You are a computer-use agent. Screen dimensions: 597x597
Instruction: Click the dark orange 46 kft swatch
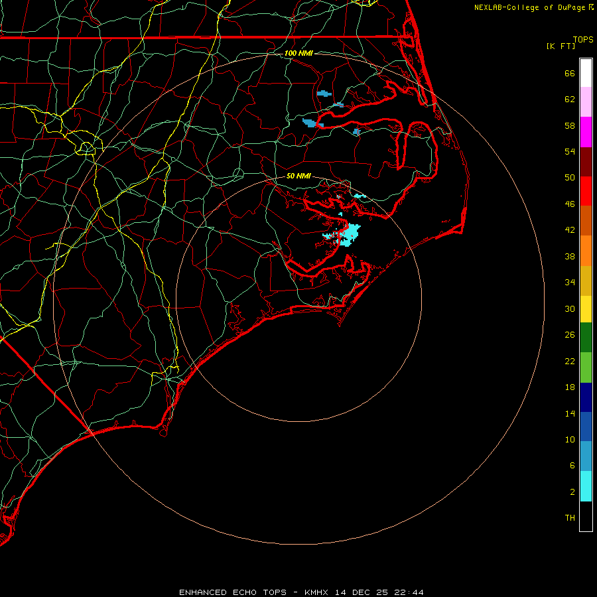(x=586, y=220)
